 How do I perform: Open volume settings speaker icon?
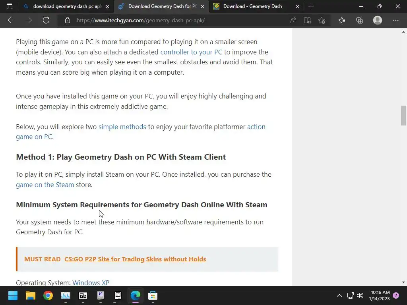[360, 295]
